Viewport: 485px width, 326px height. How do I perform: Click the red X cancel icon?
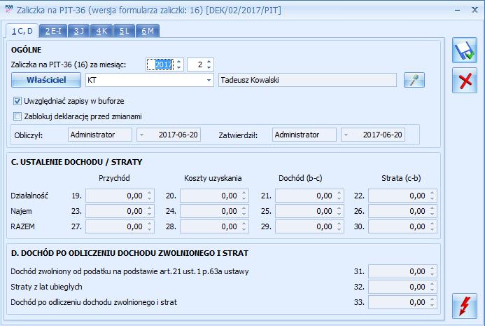tap(464, 81)
